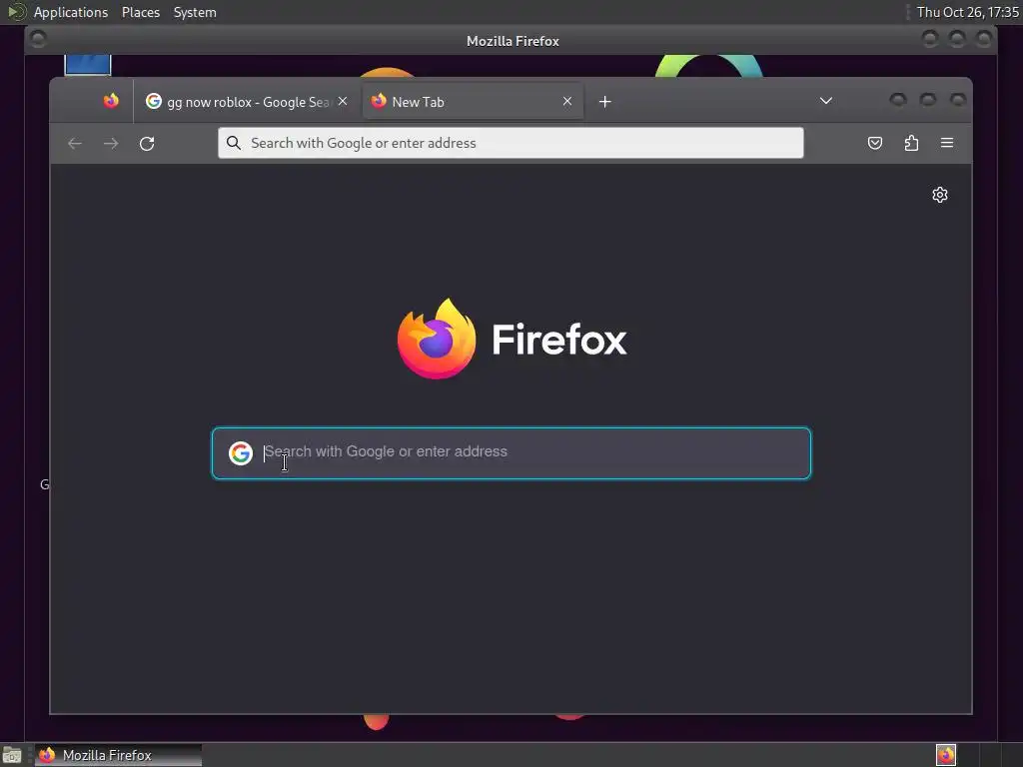The height and width of the screenshot is (767, 1023).
Task: Click the Google G icon in search box
Action: click(240, 452)
